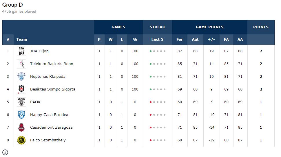
Task: Click the Telekom Baskets Bonn logo
Action: tap(21, 64)
